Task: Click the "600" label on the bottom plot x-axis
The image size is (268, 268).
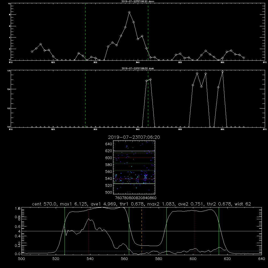Action: (193, 259)
